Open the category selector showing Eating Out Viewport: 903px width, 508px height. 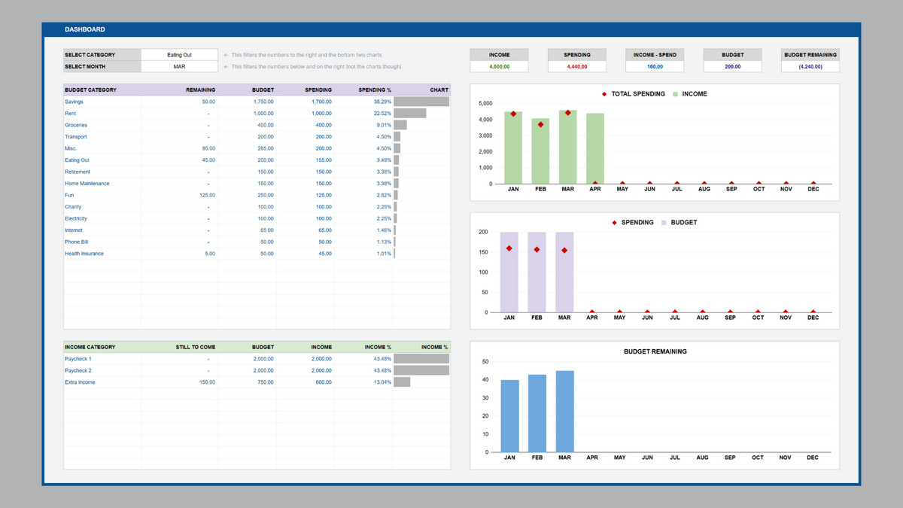tap(179, 55)
